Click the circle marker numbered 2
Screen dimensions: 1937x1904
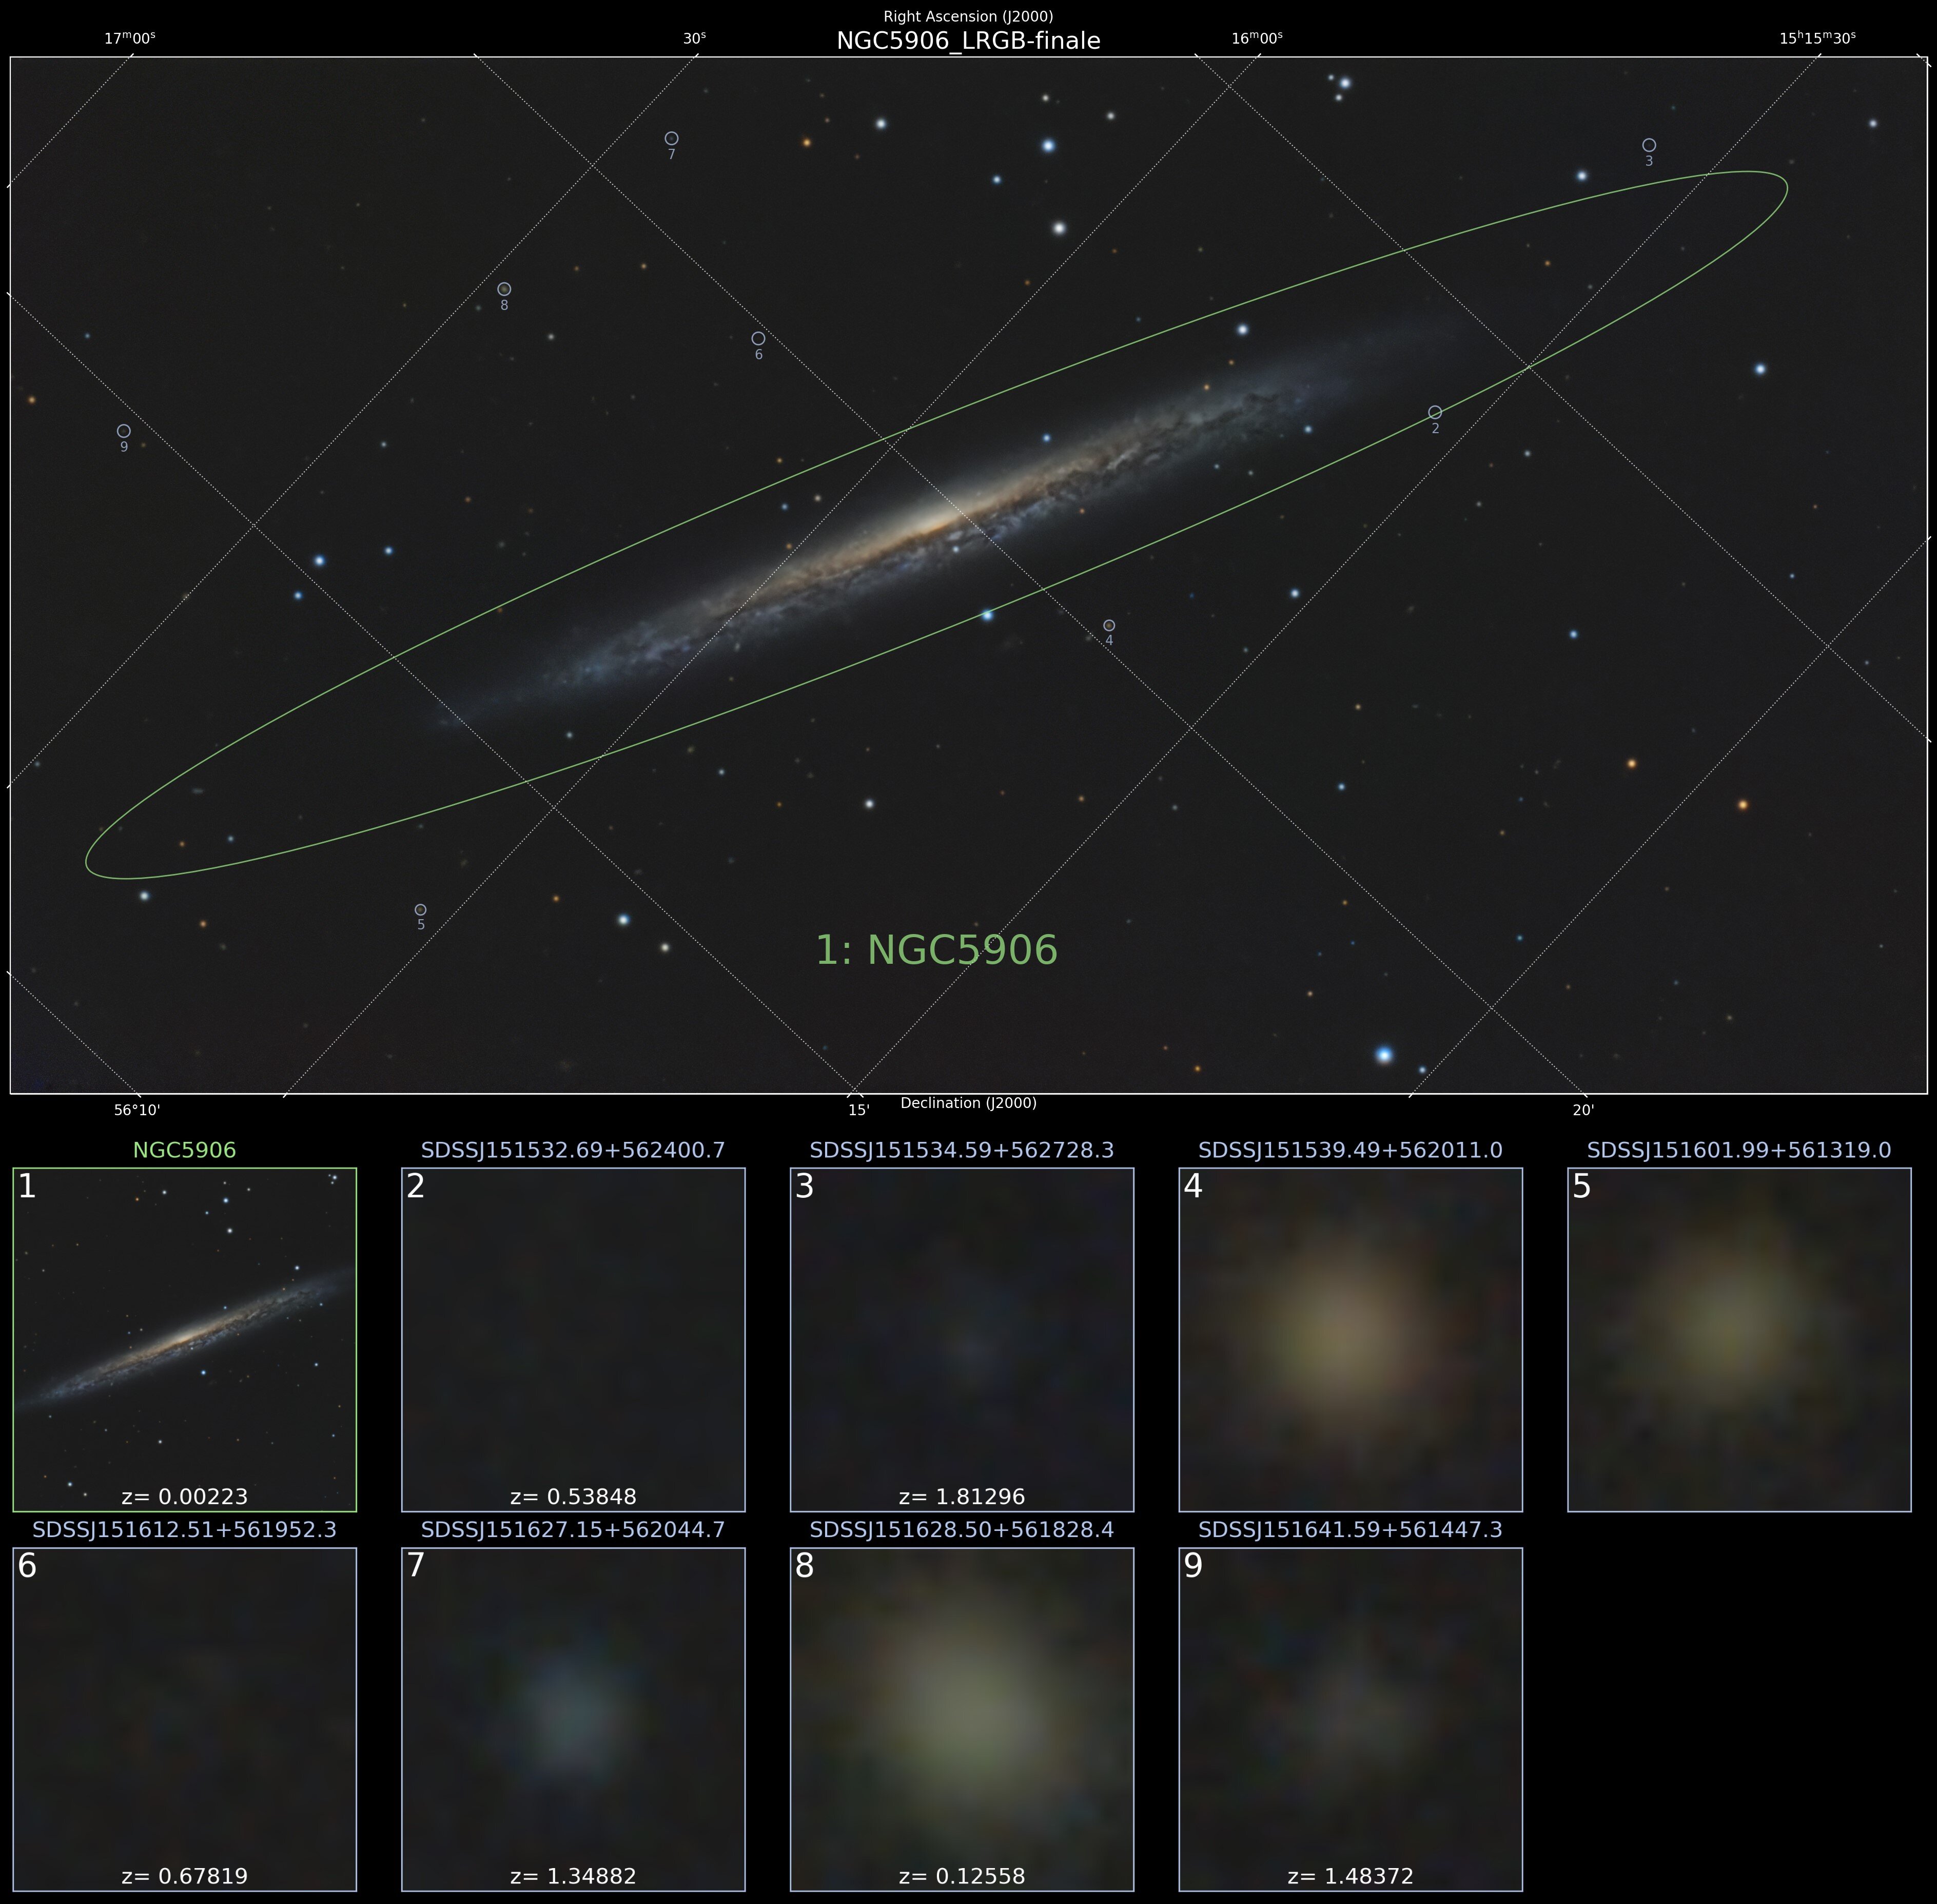tap(1435, 412)
